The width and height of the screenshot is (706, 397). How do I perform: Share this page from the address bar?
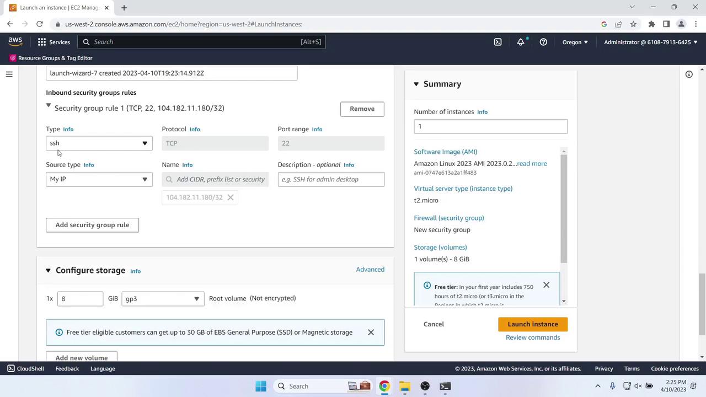619,24
